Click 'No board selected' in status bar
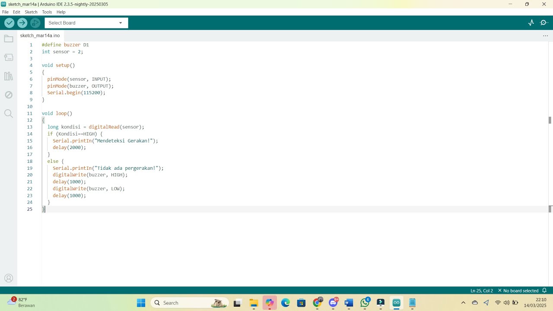This screenshot has width=553, height=311. [518, 291]
